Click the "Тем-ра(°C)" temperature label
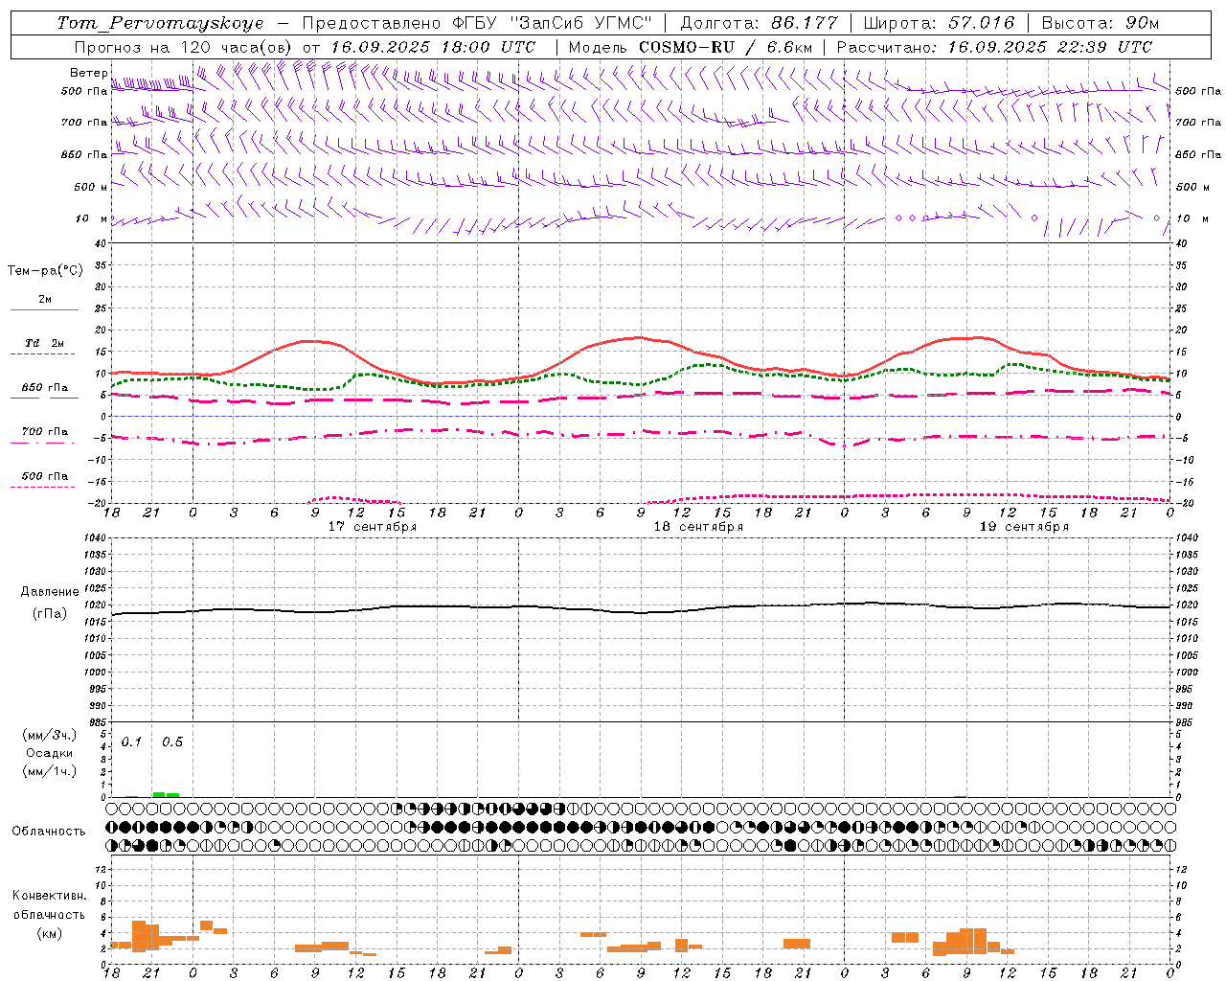This screenshot has height=981, width=1226. (x=45, y=271)
